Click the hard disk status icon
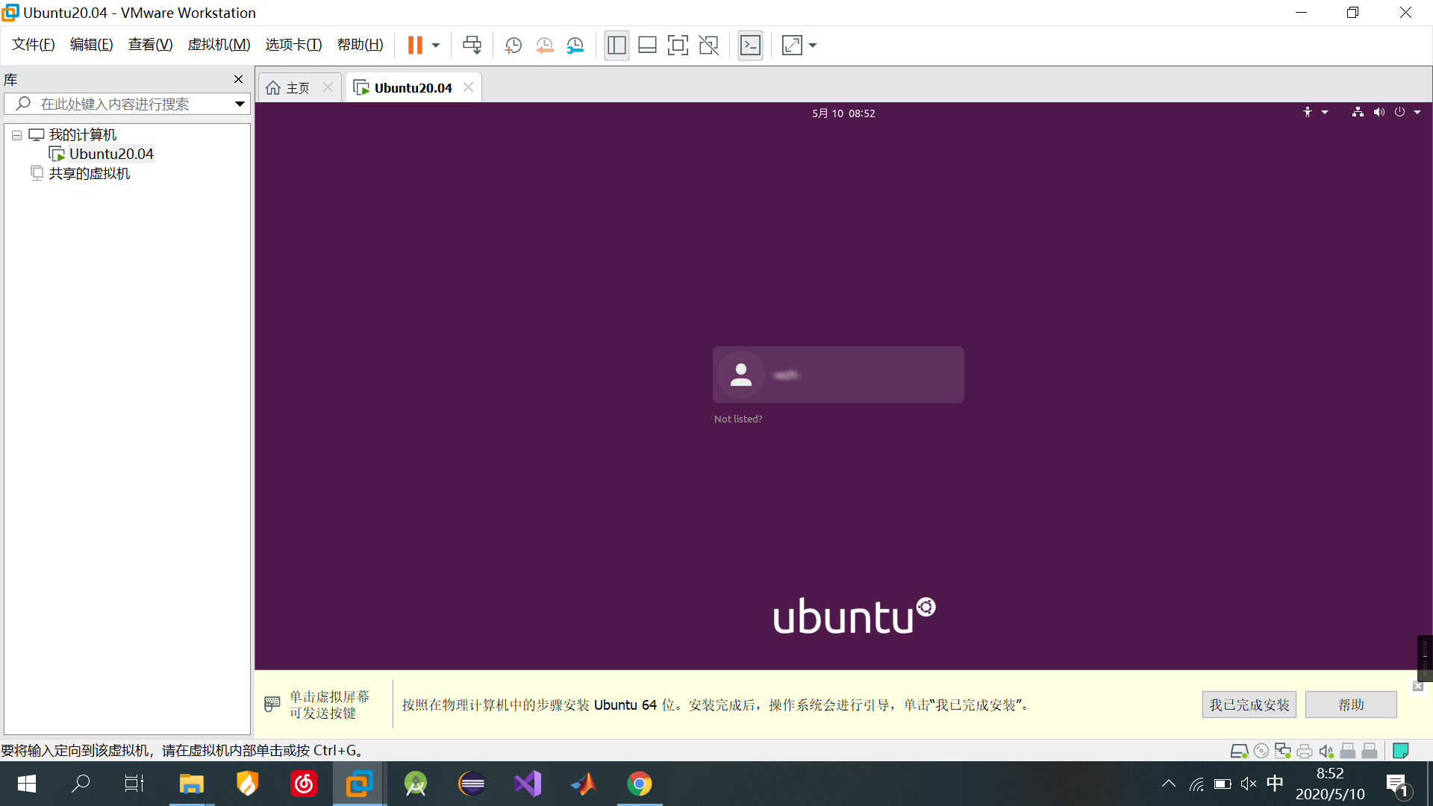Screen dimensions: 1433x806 coord(1240,751)
